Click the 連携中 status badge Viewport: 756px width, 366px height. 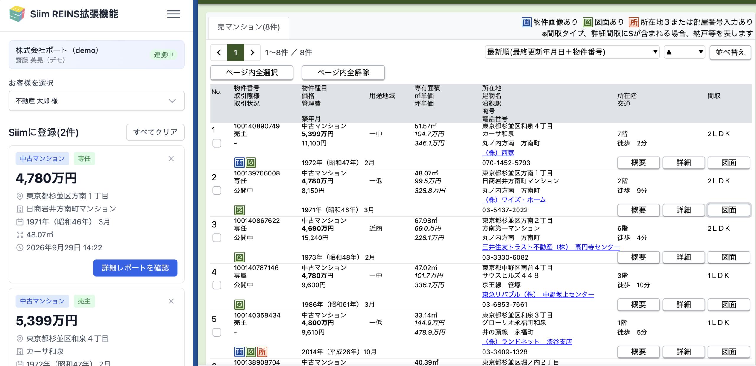tap(163, 55)
